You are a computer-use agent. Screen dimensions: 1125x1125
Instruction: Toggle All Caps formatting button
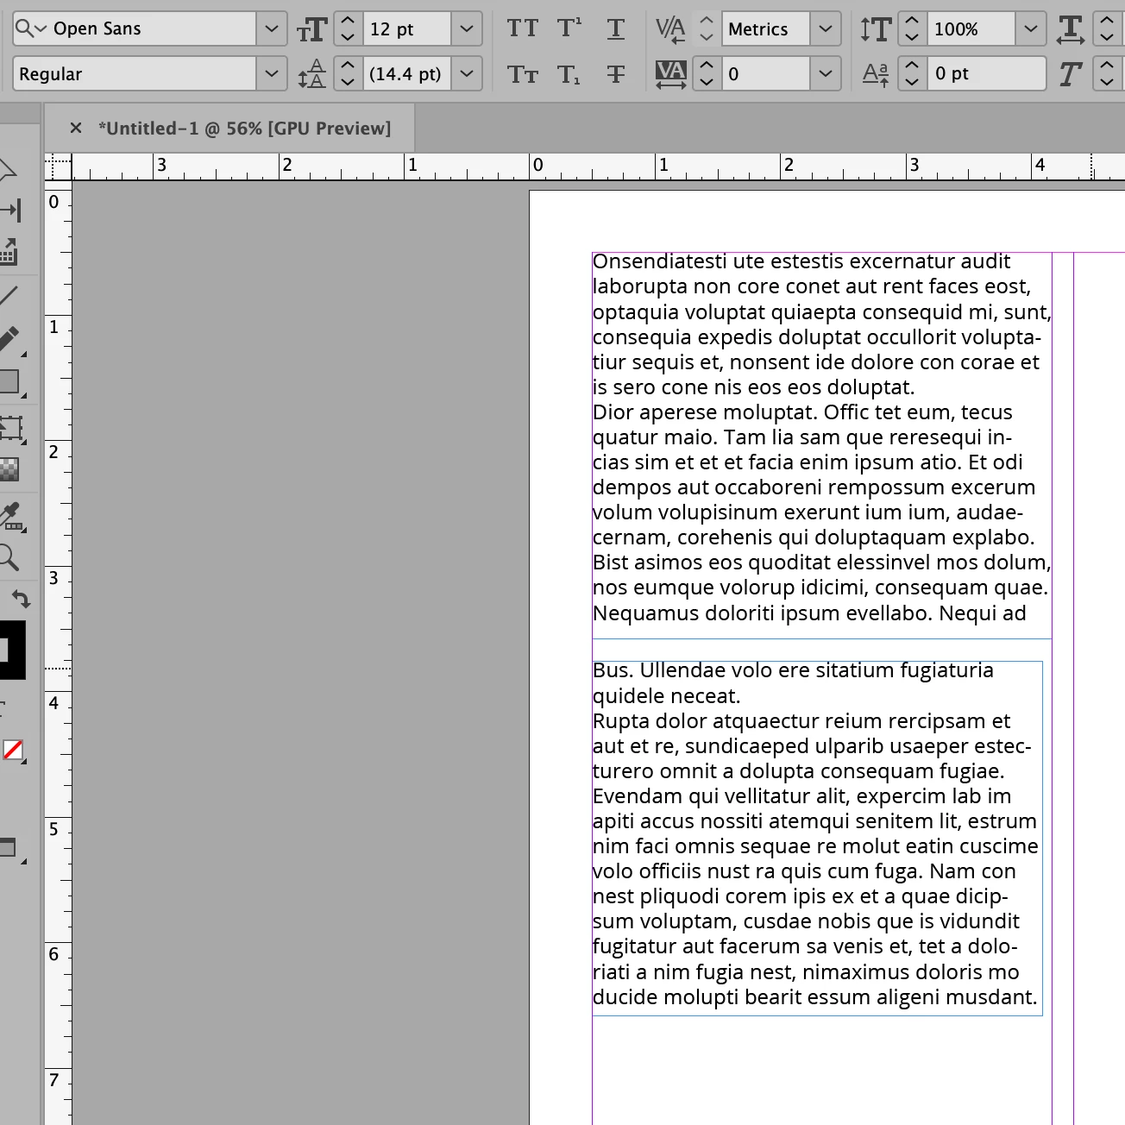click(522, 28)
